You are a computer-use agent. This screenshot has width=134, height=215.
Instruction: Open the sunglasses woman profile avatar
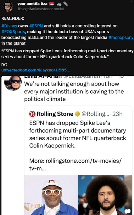(x=13, y=83)
